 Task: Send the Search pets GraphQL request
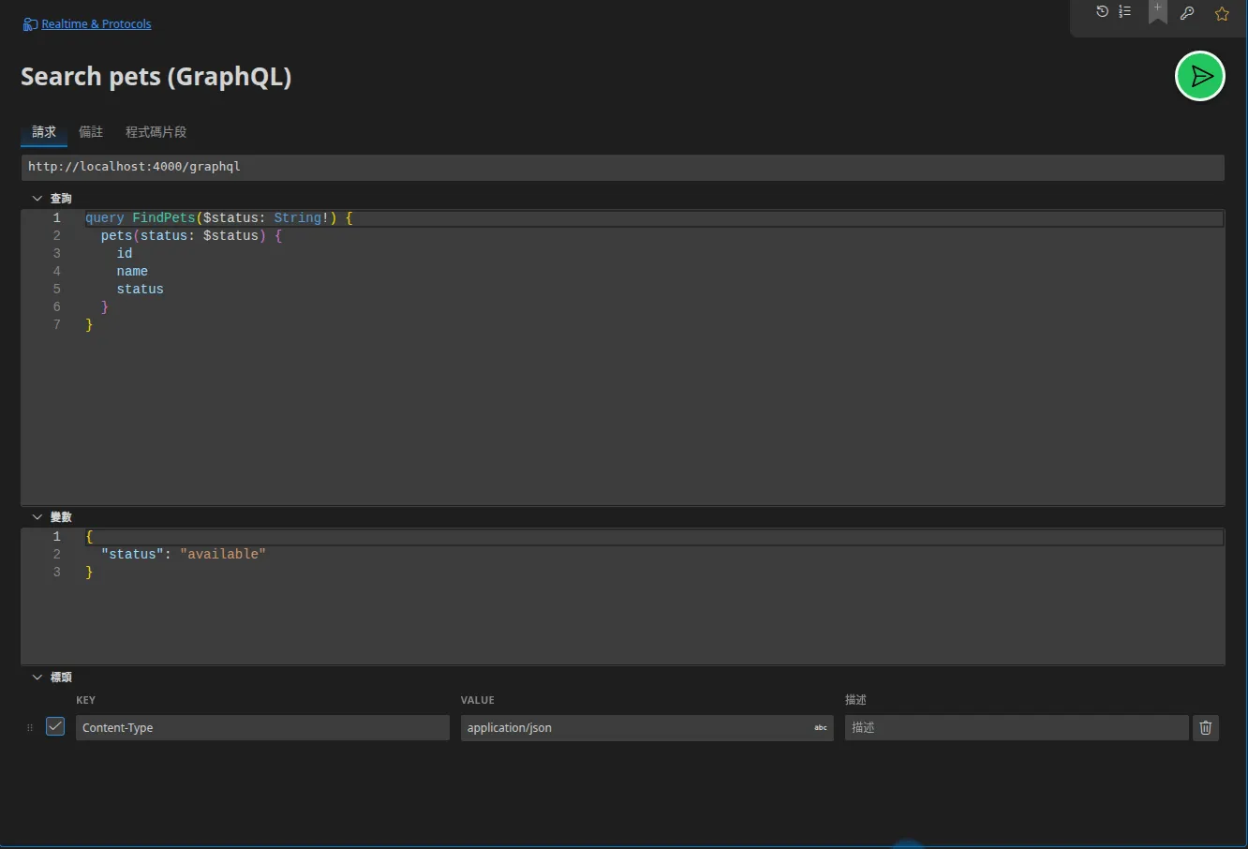(x=1200, y=76)
